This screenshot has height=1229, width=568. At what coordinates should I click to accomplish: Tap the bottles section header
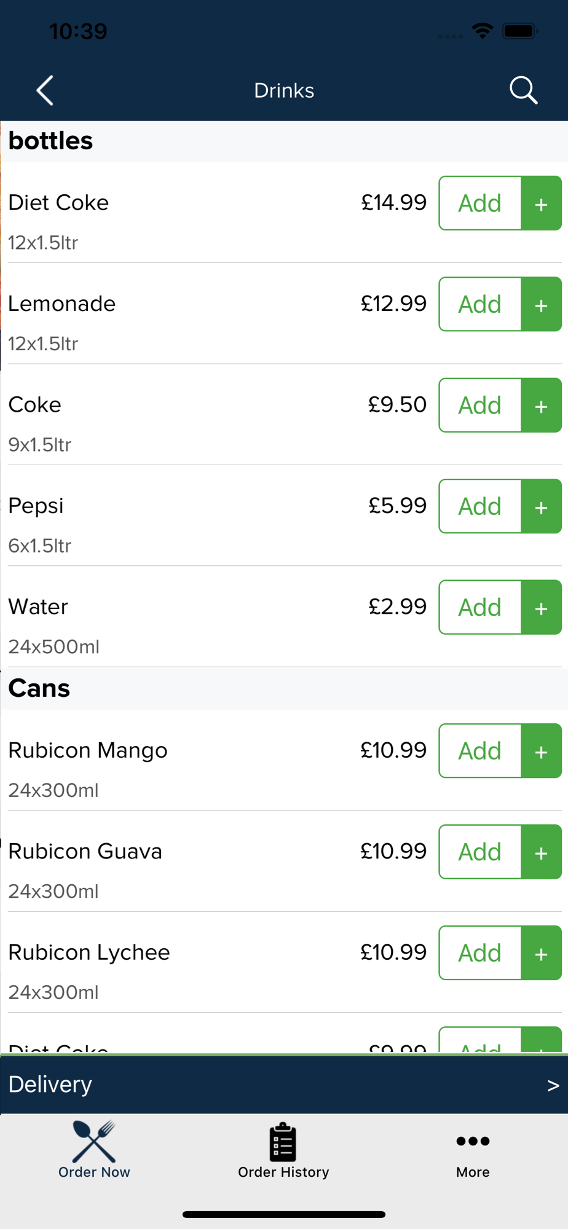pyautogui.click(x=284, y=141)
